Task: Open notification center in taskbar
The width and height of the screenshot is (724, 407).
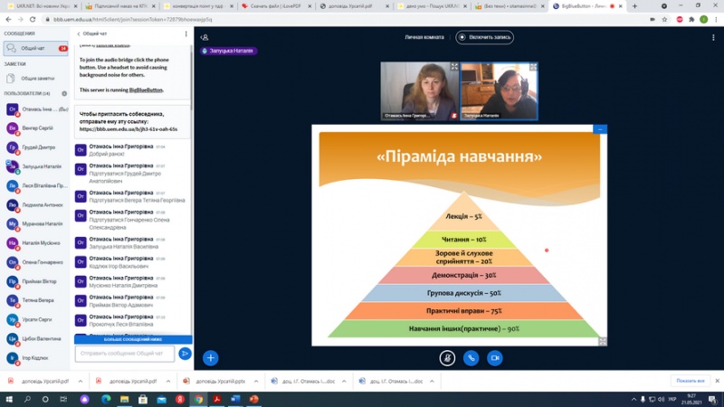Action: coord(713,399)
